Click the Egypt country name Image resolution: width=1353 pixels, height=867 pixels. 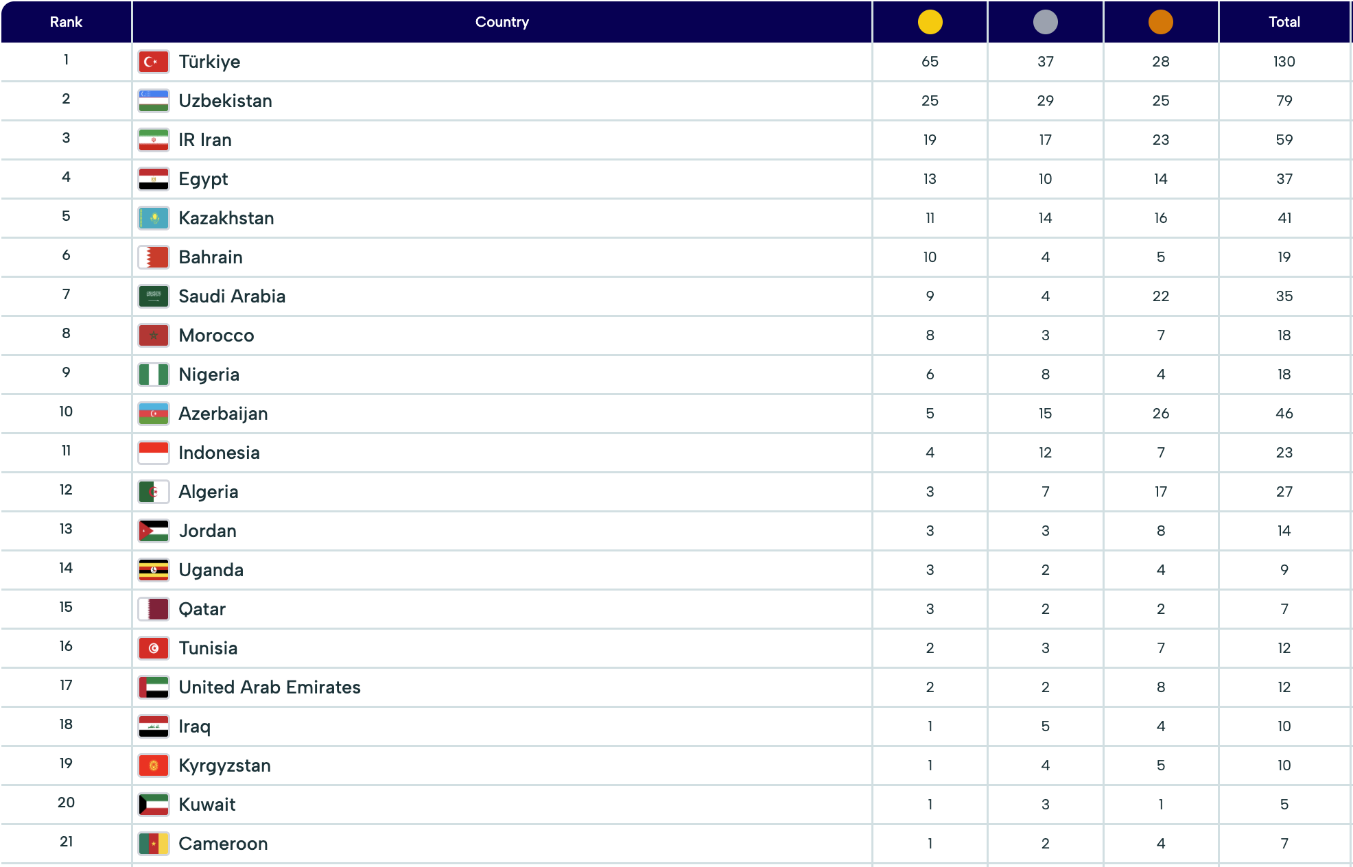[x=203, y=179]
